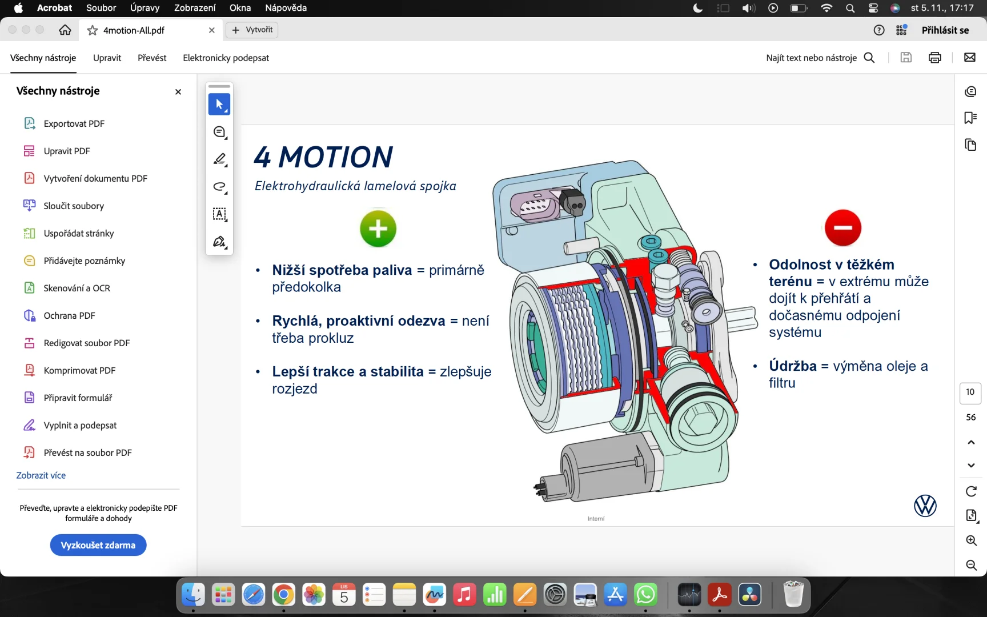Open the fill and sign pen tool

(x=219, y=242)
